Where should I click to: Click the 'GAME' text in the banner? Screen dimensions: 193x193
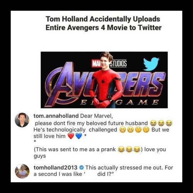point(137,103)
